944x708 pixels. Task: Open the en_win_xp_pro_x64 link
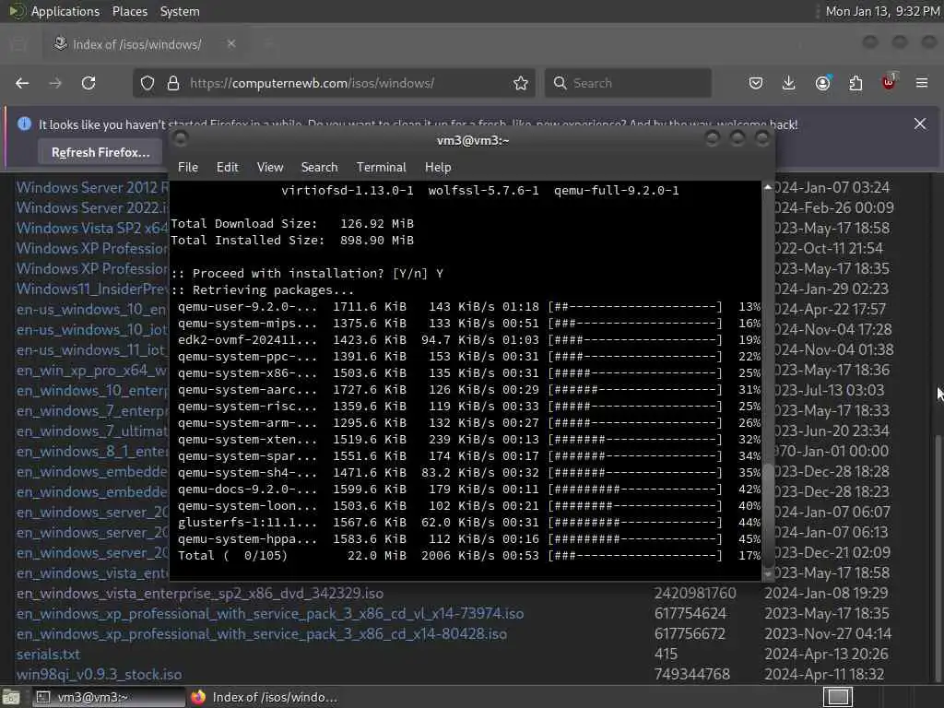93,371
